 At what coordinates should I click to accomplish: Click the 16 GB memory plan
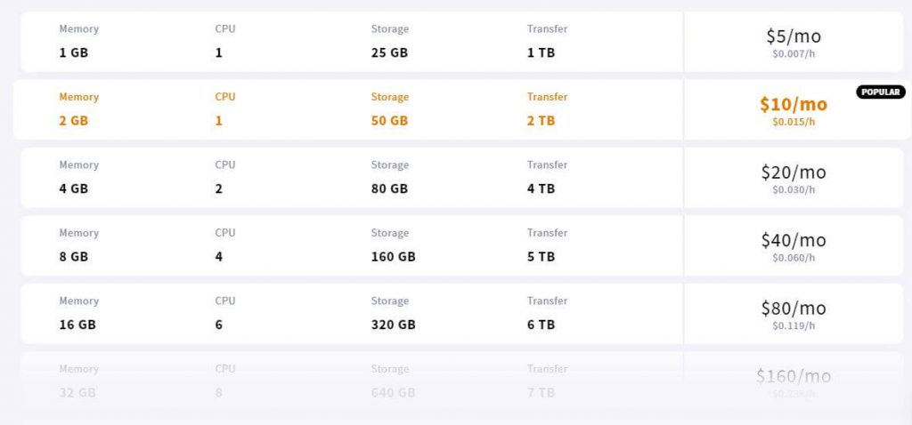click(x=77, y=325)
